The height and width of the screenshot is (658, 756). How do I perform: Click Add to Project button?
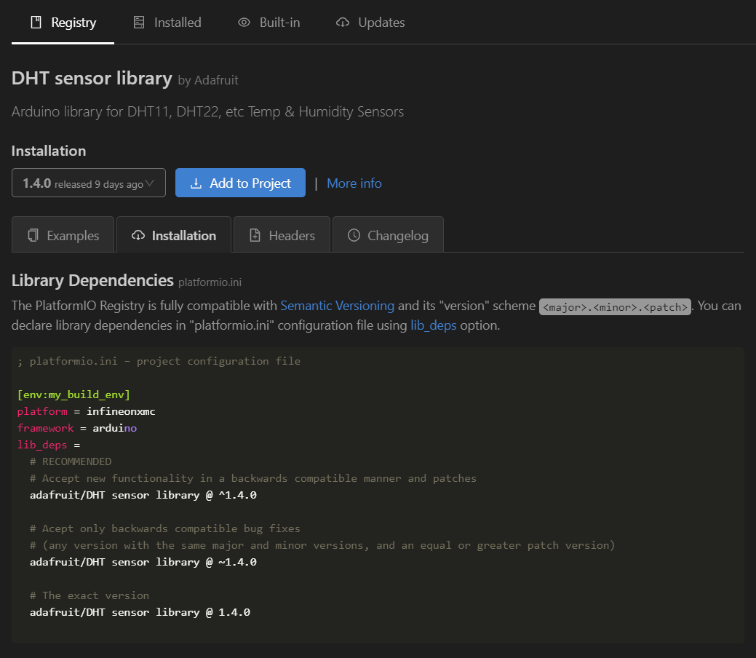pyautogui.click(x=240, y=183)
